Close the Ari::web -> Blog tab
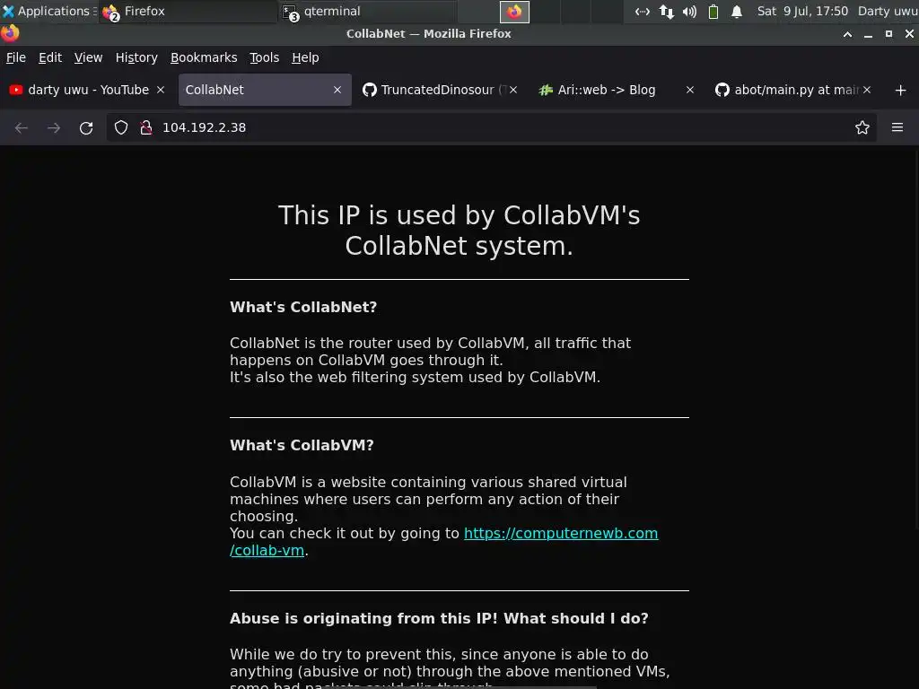 (x=690, y=90)
